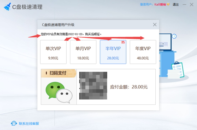Image resolution: width=197 pixels, height=130 pixels.
Task: Close the main C盘极速清理 window
Action: 191,5
